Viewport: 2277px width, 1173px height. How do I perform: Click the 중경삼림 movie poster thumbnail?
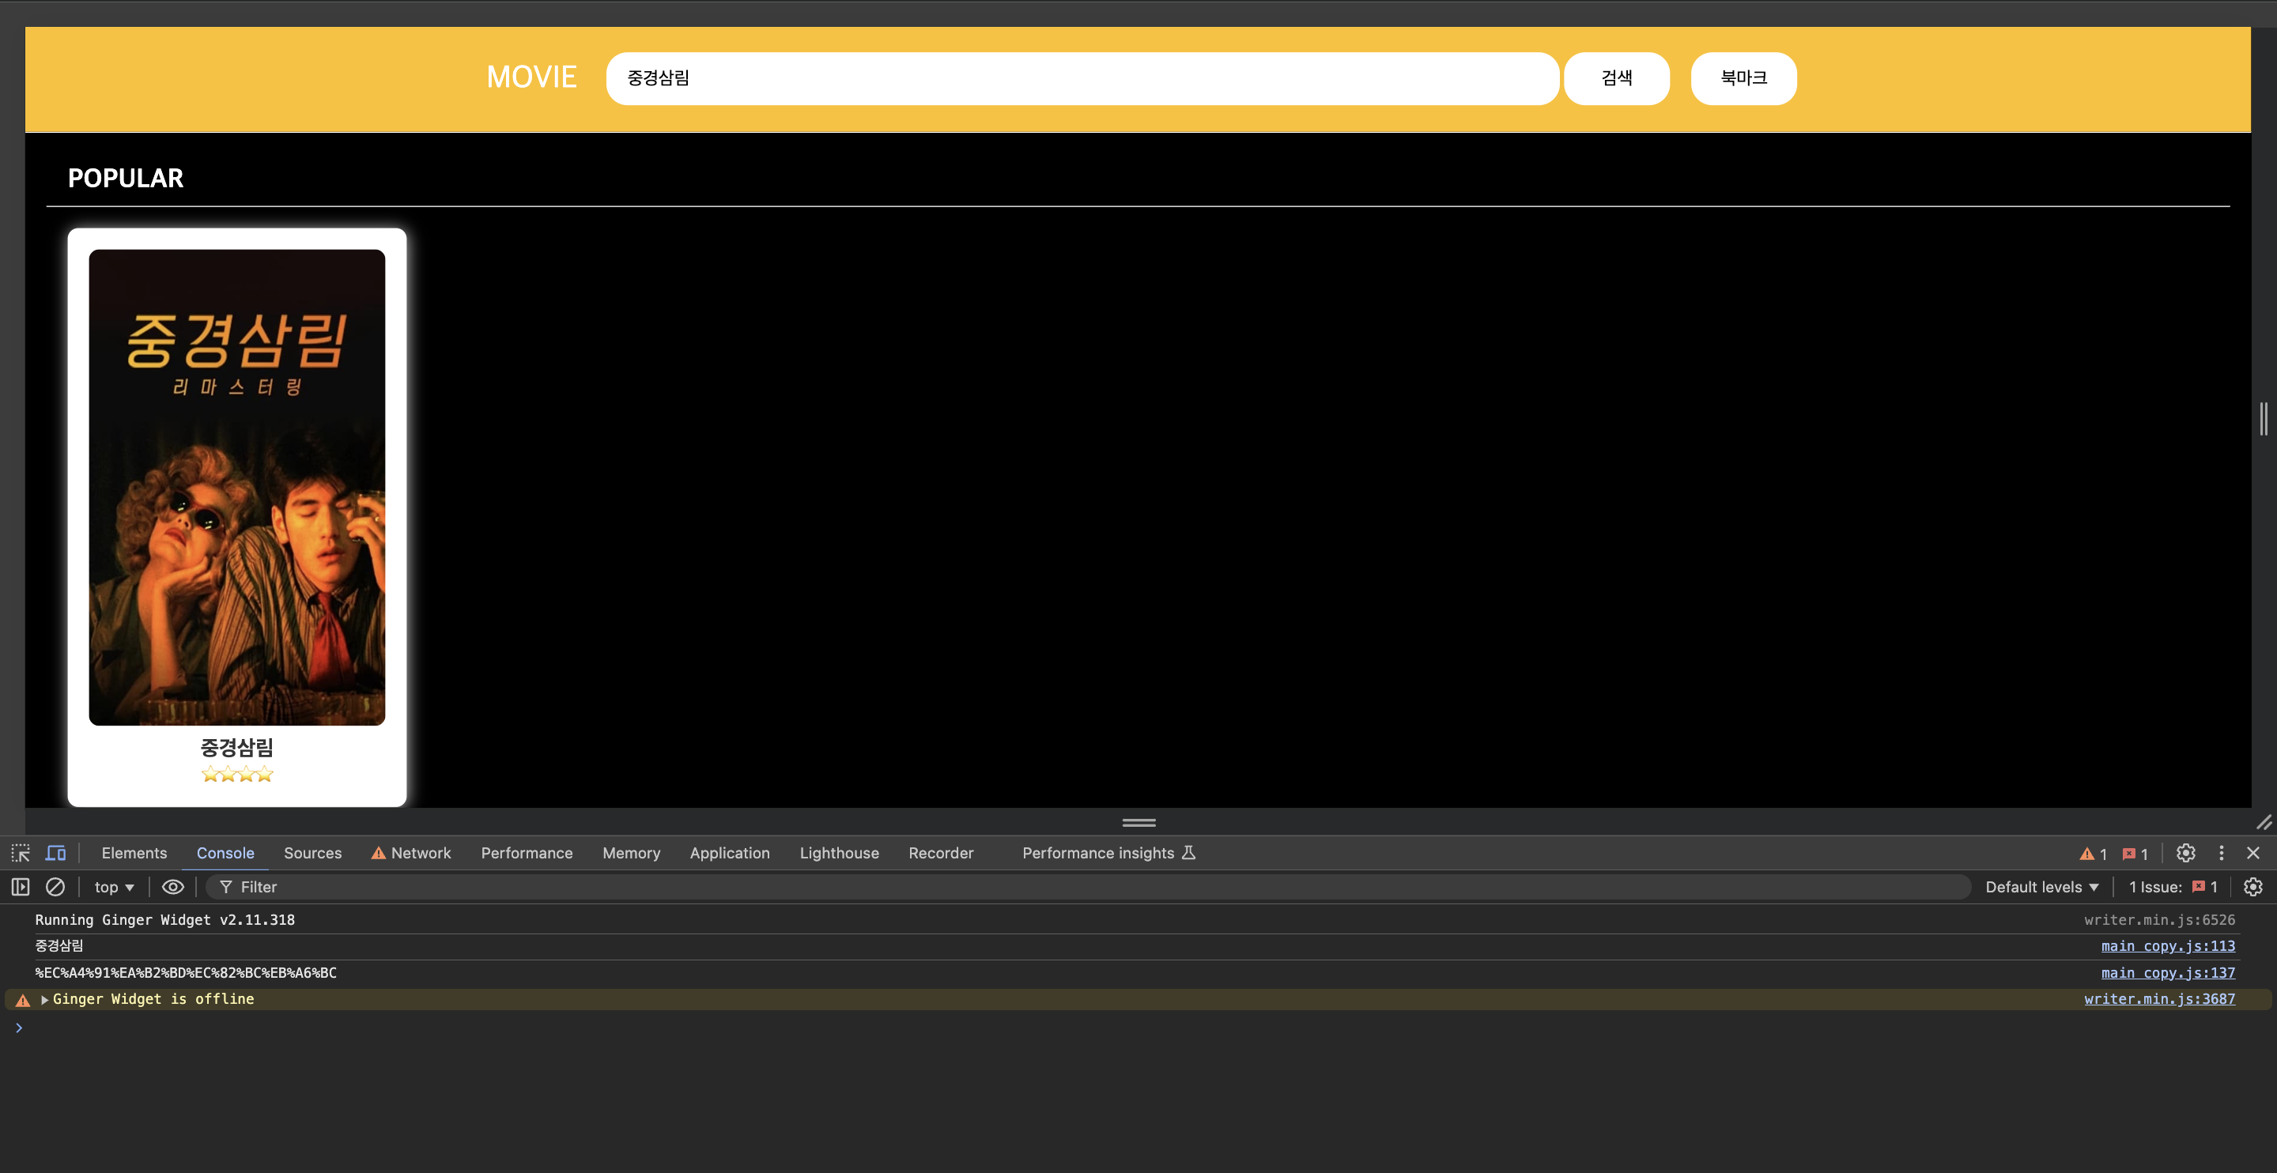(237, 487)
